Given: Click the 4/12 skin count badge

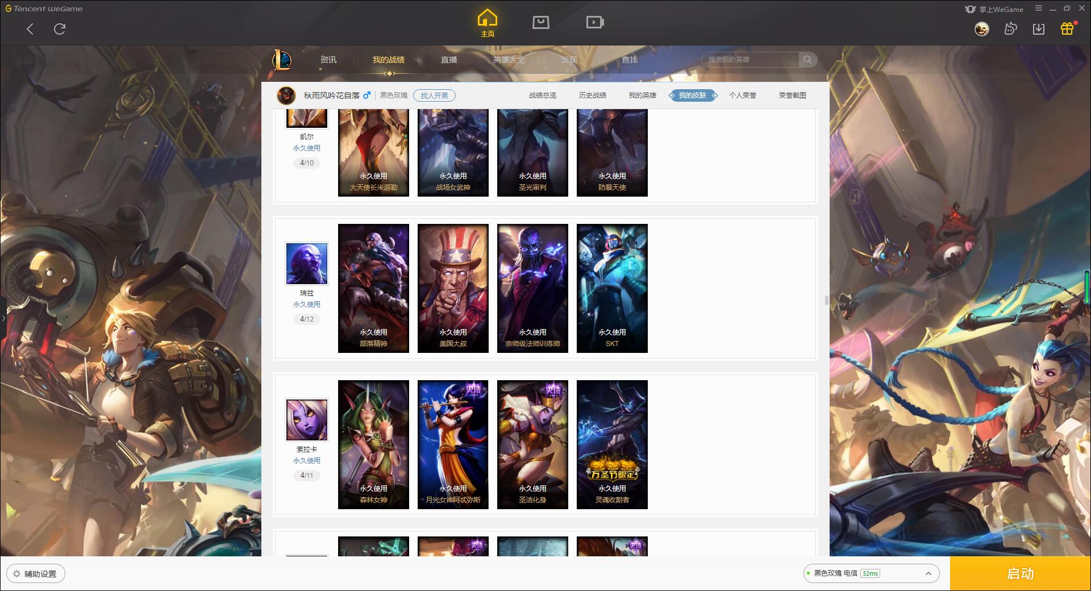Looking at the screenshot, I should tap(307, 319).
